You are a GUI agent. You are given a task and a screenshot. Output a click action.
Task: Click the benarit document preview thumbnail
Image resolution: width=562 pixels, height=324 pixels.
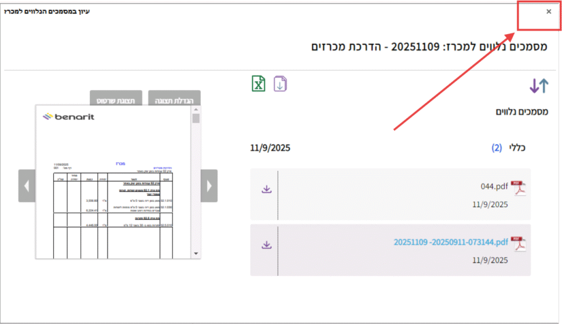pos(113,181)
